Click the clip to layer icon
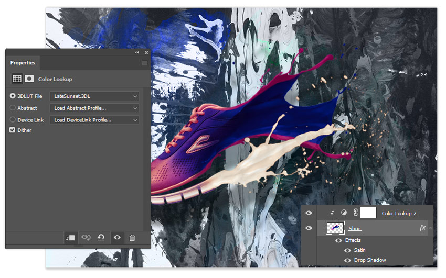 point(70,238)
